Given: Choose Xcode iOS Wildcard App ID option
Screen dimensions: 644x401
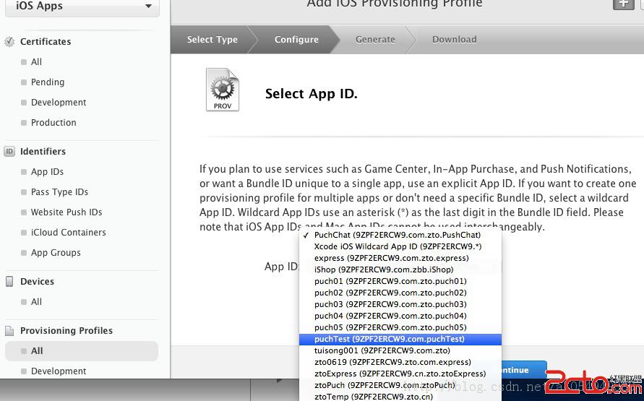Looking at the screenshot, I should point(398,246).
